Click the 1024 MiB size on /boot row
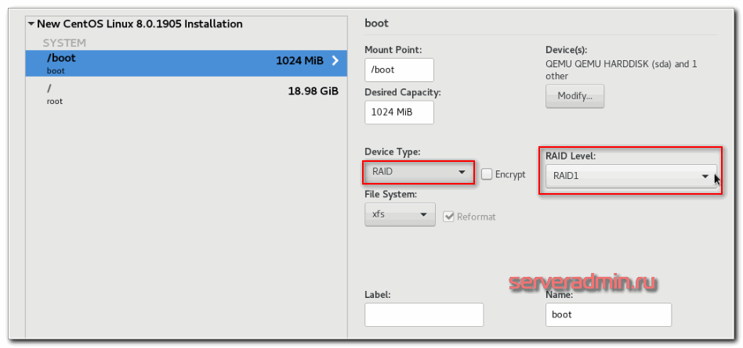743x348 pixels. 300,60
